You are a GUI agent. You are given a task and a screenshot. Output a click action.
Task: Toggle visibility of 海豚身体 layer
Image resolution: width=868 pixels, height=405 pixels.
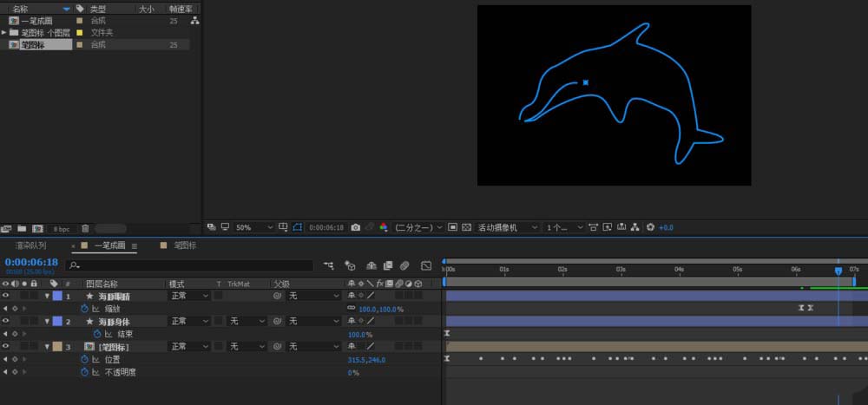point(6,321)
